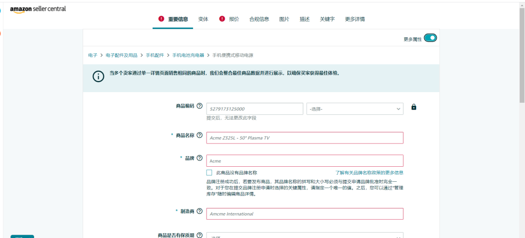This screenshot has height=238, width=525.
Task: Switch to 合规信息 tab
Action: 259,19
